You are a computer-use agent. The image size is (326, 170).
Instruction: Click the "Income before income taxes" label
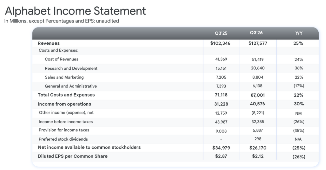(66, 122)
